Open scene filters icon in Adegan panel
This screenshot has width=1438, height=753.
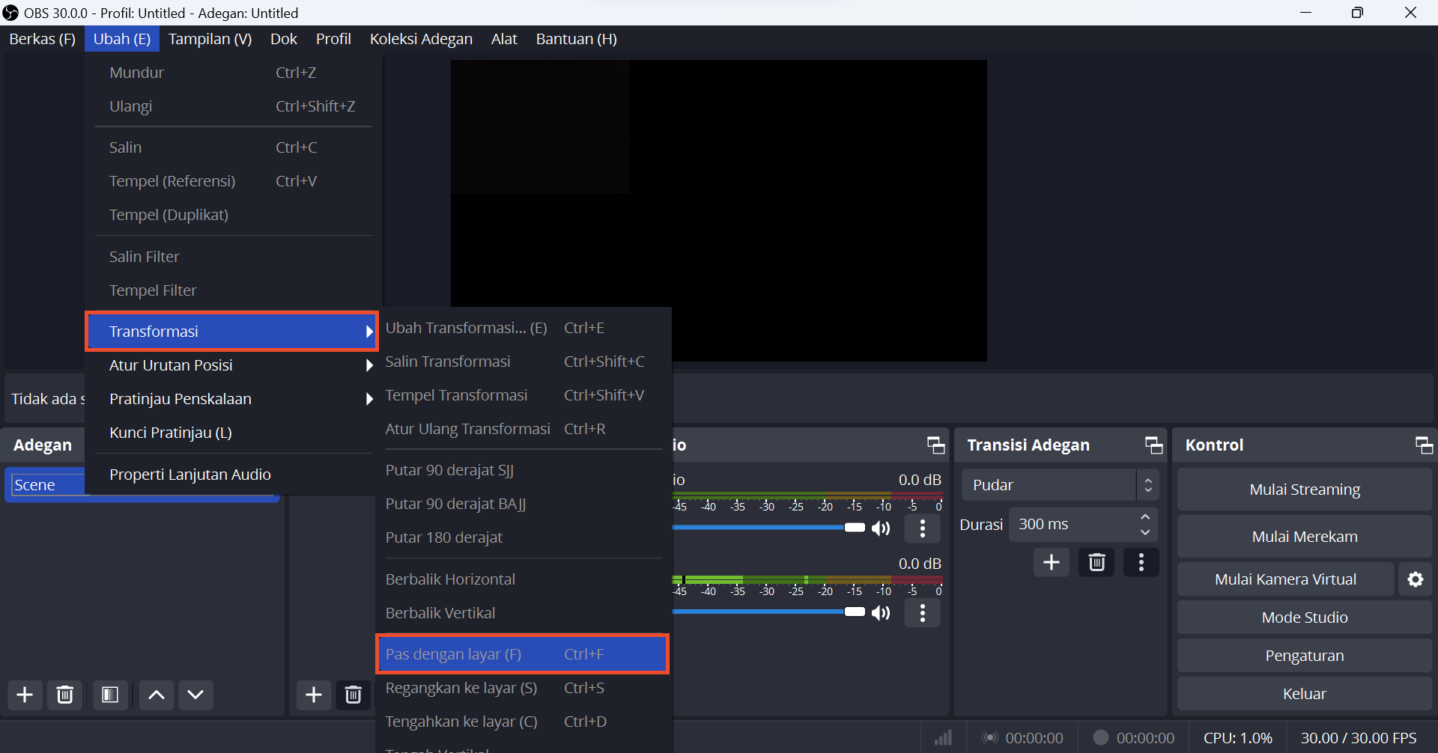[x=110, y=695]
